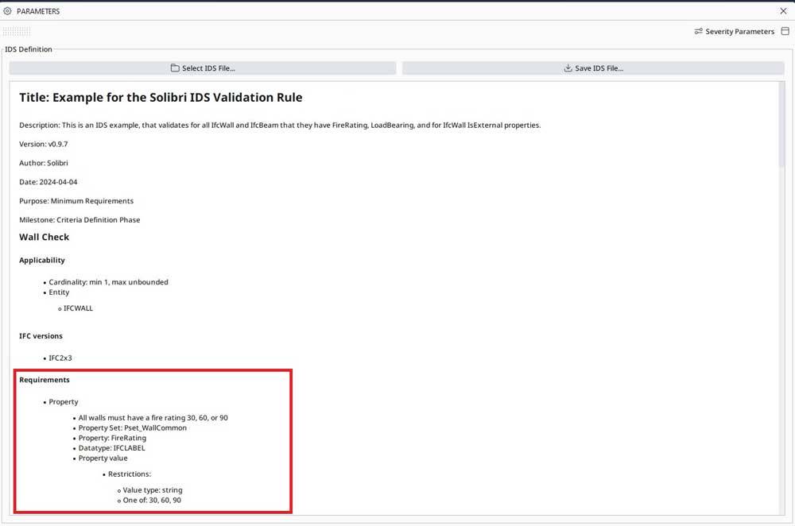Screen dimensions: 795x526
Task: Click the dotted drag handle under Parameters title
Action: pos(17,32)
